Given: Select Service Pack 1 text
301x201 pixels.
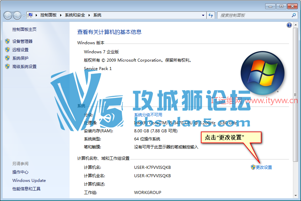Looking at the screenshot, I should click(x=98, y=68).
